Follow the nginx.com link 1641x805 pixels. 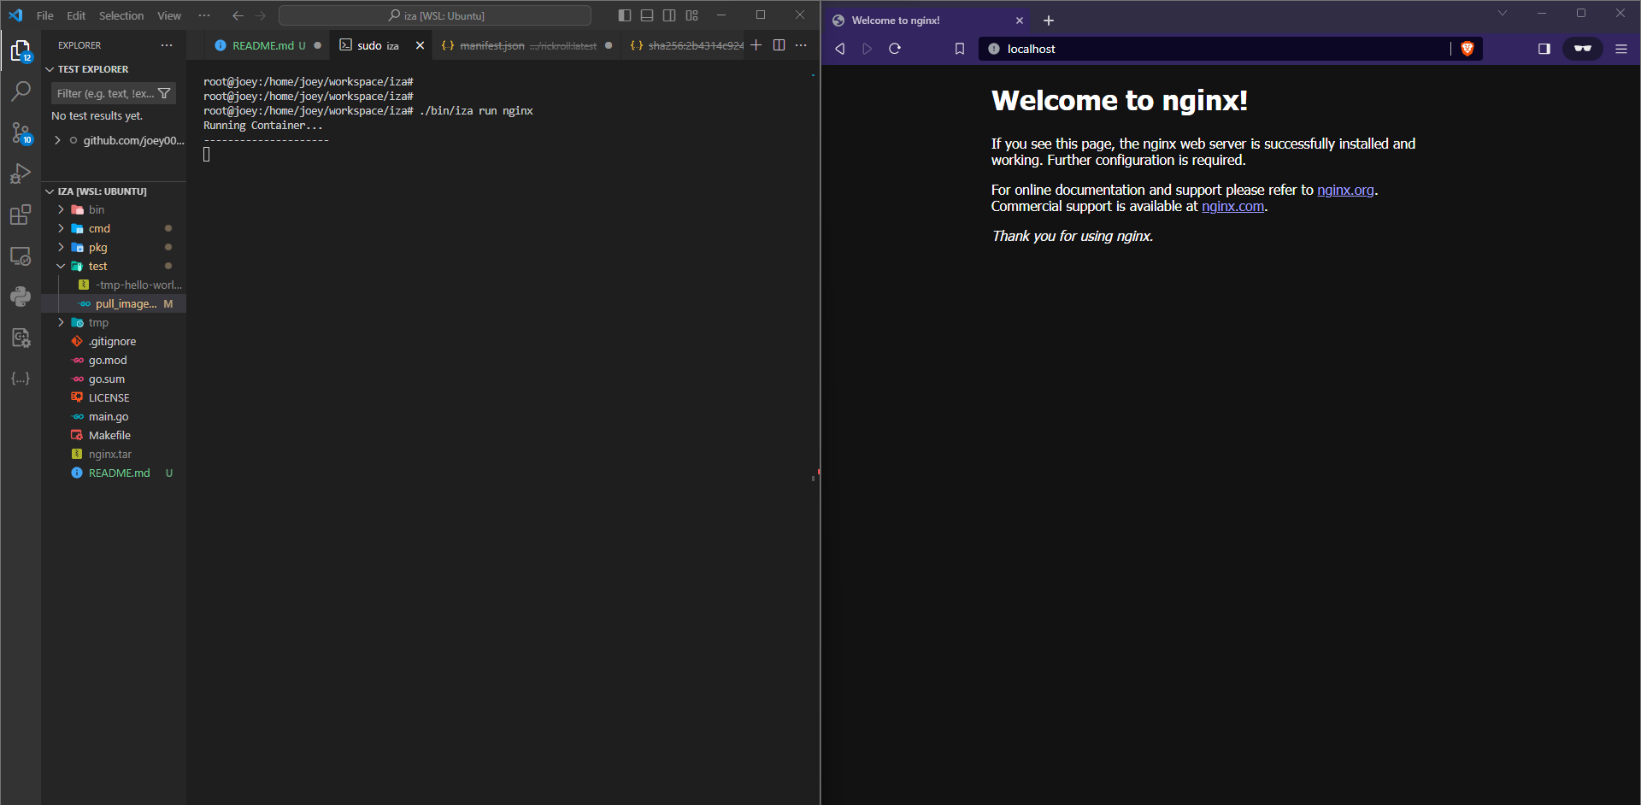1232,206
